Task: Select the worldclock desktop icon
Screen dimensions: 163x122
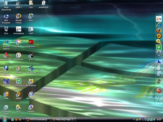Action: tap(43, 5)
